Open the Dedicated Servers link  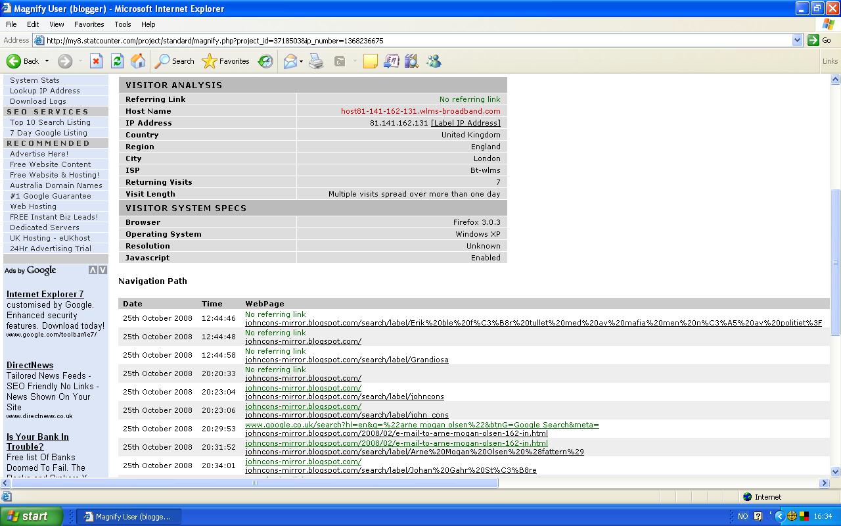tap(45, 227)
